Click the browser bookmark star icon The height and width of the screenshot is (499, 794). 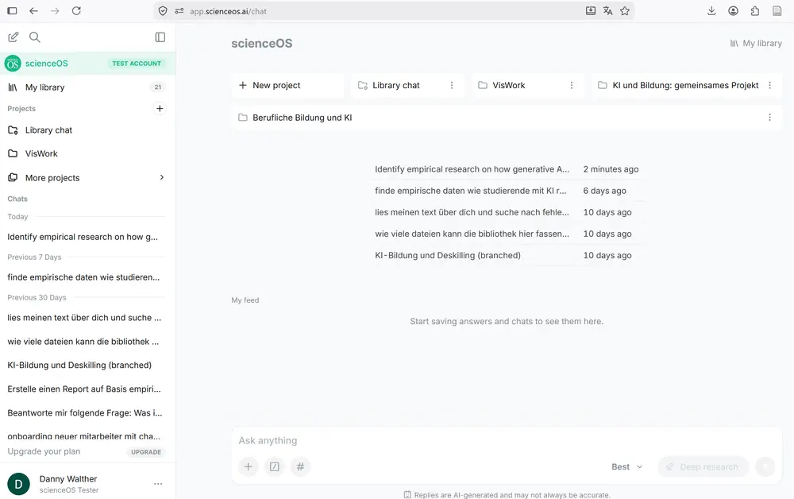(x=625, y=11)
